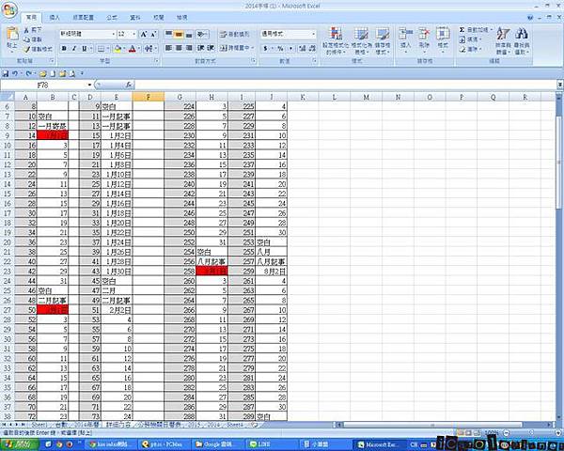Click the Decrease Decimal icon

312,48
